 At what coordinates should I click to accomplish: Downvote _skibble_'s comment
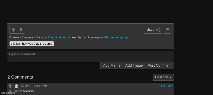click(10, 92)
